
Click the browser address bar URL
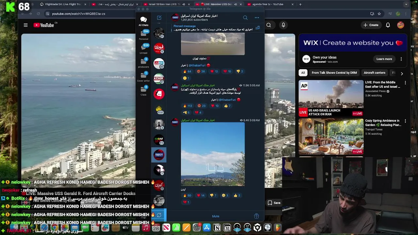click(79, 14)
